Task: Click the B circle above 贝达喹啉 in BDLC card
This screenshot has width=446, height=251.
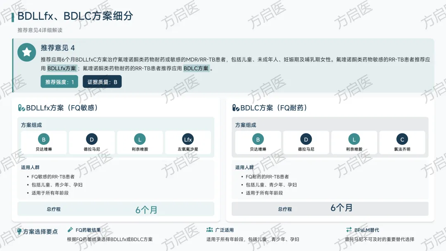Action: [x=258, y=139]
